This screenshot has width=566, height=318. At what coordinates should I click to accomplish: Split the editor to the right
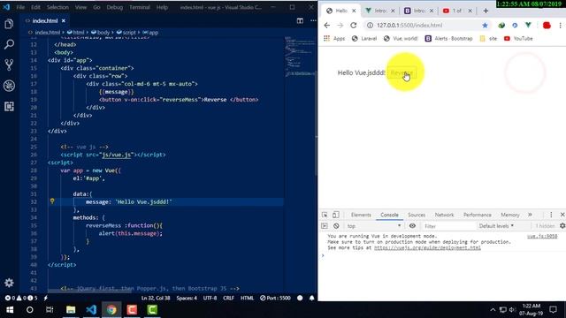(300, 21)
